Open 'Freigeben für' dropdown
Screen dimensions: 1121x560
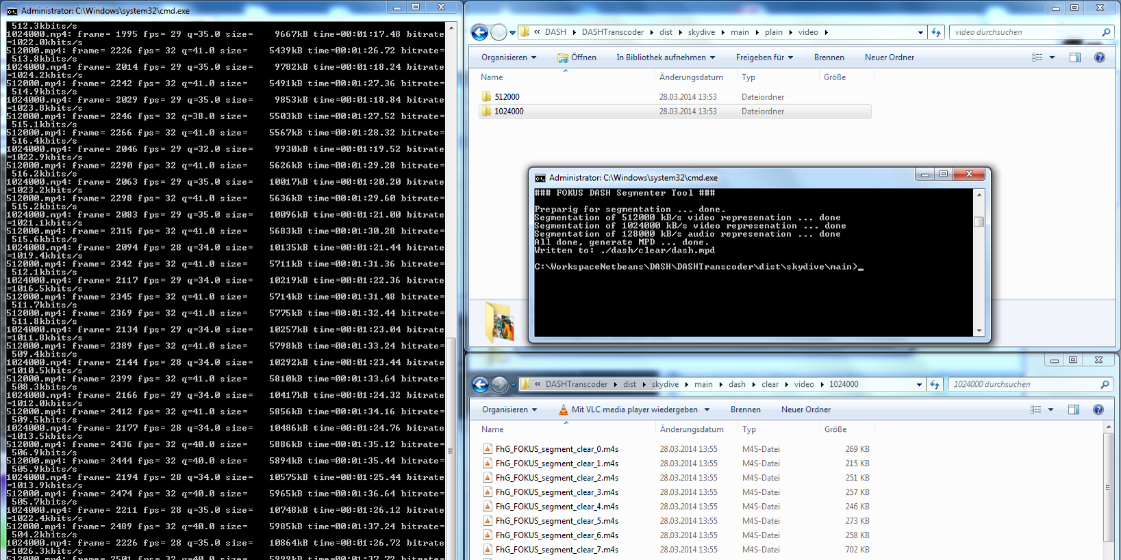764,58
